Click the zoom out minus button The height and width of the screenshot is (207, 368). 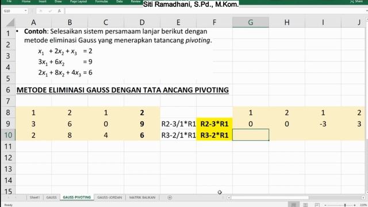point(325,205)
